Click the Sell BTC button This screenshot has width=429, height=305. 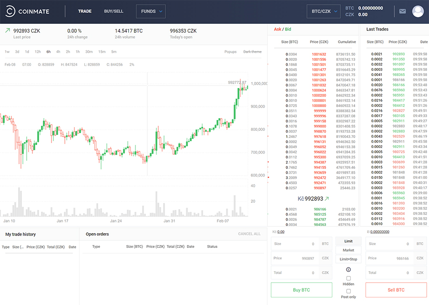click(x=396, y=290)
